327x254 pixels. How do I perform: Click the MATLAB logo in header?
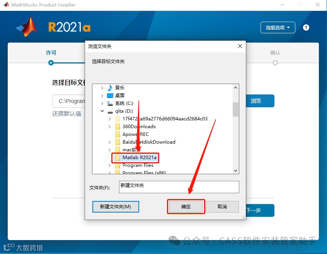coord(27,27)
